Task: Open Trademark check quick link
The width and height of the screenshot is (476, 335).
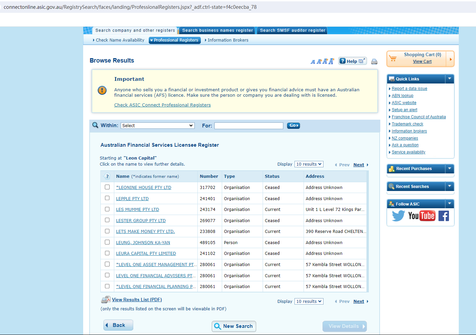Action: tap(407, 124)
